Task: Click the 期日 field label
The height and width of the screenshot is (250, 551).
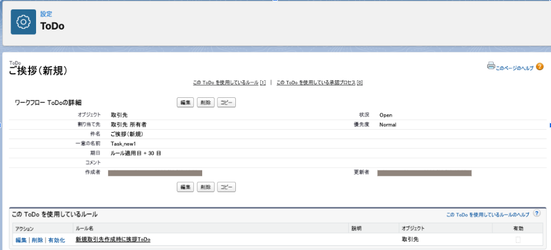Action: (96, 153)
